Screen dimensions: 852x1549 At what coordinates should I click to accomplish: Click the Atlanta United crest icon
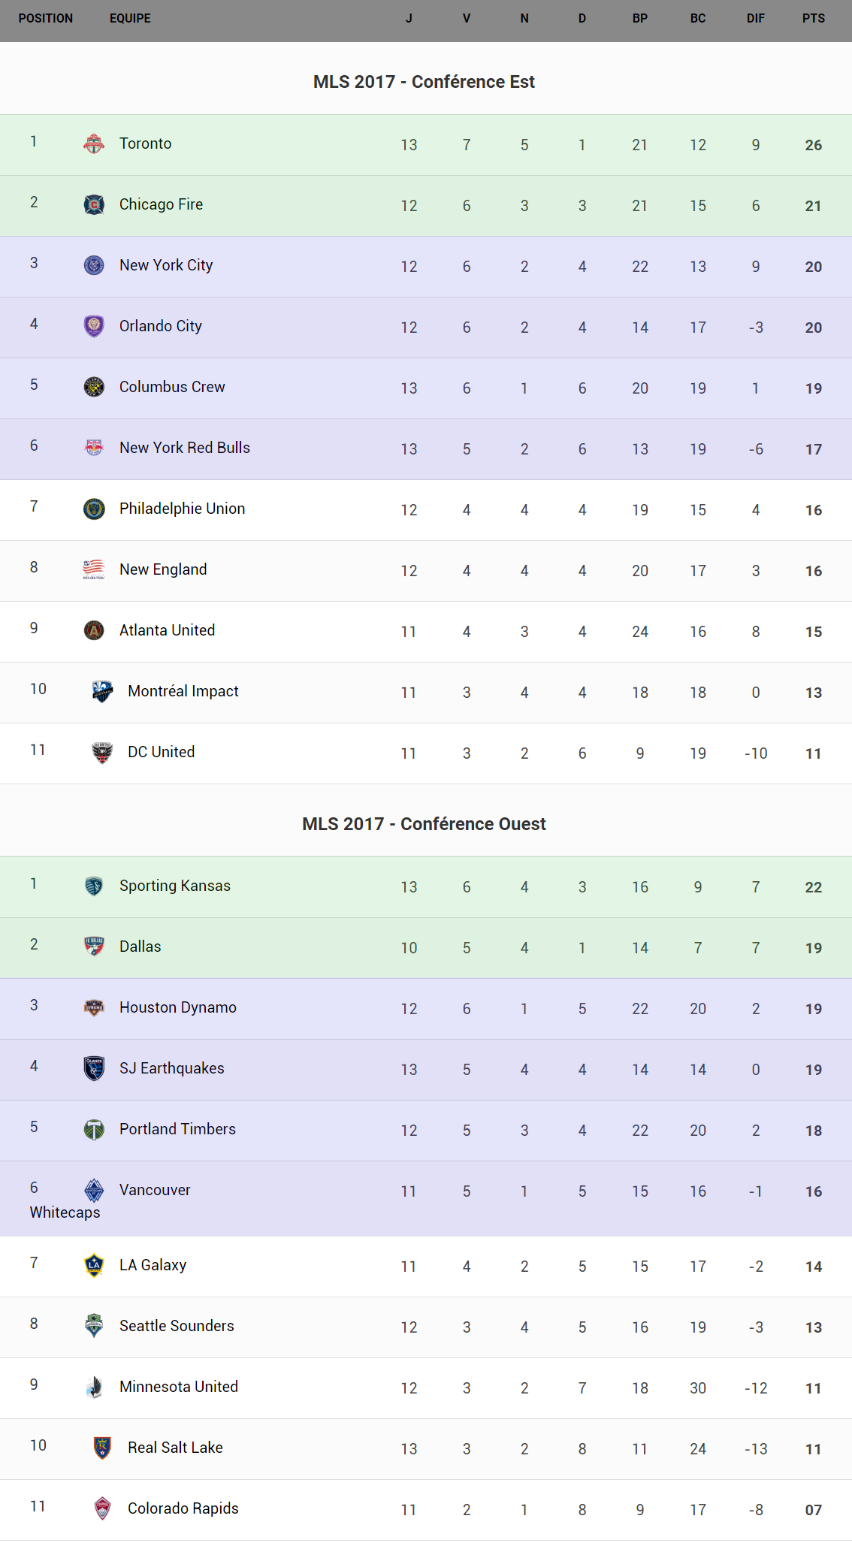tap(94, 630)
